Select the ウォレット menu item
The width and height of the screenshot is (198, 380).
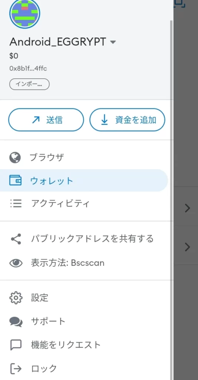coord(84,181)
